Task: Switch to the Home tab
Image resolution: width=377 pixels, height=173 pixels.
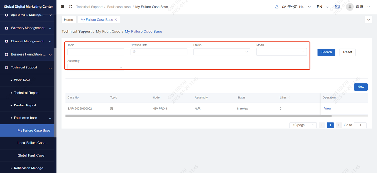Action: (x=69, y=20)
